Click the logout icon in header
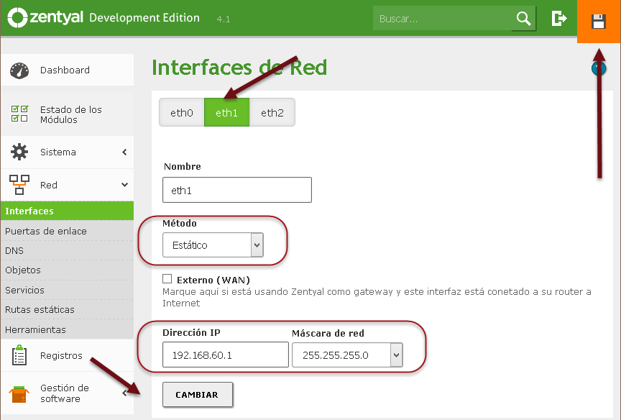 (558, 19)
